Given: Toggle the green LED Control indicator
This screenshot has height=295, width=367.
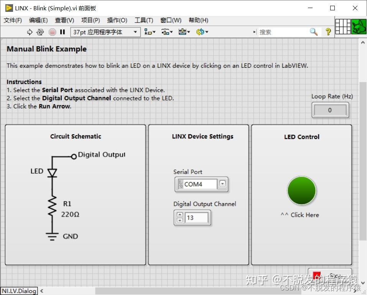Looking at the screenshot, I should coord(301,190).
